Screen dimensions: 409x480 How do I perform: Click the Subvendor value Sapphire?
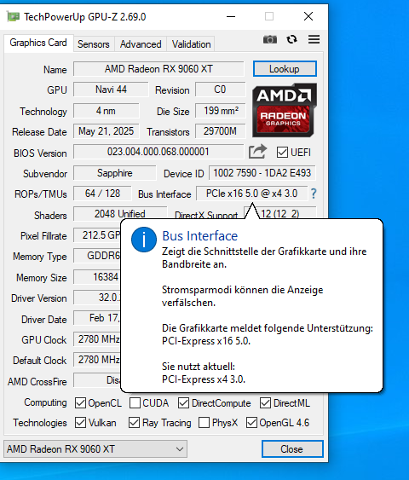click(115, 173)
